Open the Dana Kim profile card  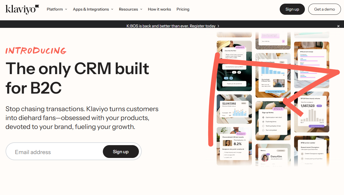coord(273,155)
